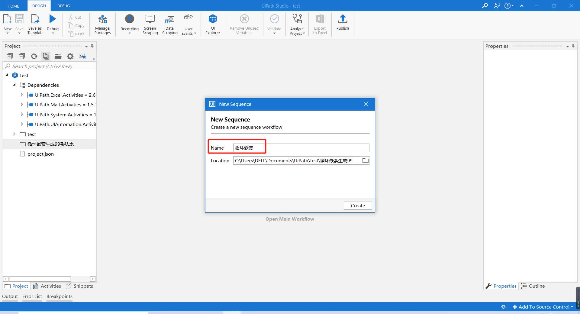This screenshot has height=314, width=580.
Task: Click Validate icon
Action: [x=274, y=19]
